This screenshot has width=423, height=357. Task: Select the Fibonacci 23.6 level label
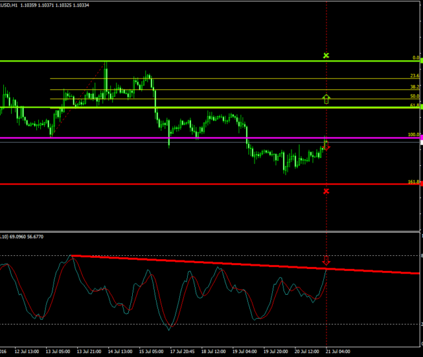click(x=414, y=76)
